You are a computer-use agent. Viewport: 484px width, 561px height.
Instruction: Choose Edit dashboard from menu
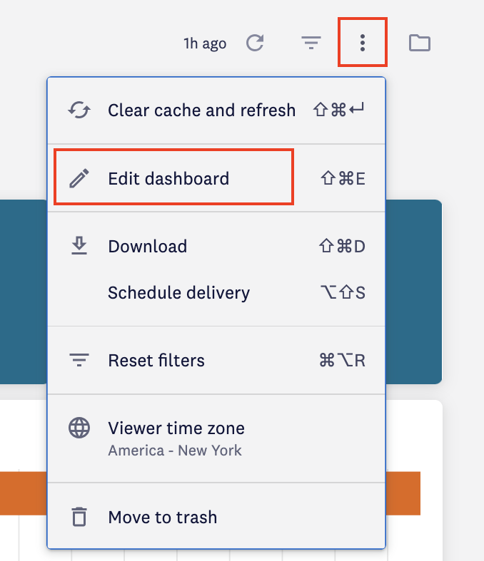pos(168,178)
